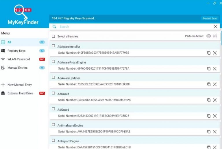
Task: Copy the AdAwareInstaller serial number
Action: (209, 53)
